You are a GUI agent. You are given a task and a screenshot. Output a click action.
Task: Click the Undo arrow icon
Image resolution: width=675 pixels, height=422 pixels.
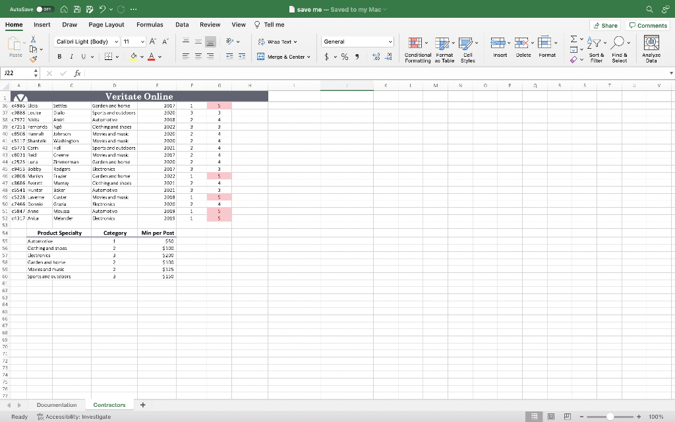pyautogui.click(x=102, y=9)
